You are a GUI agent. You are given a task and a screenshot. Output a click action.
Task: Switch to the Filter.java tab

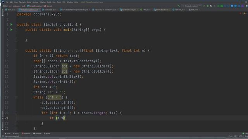coord(145,10)
